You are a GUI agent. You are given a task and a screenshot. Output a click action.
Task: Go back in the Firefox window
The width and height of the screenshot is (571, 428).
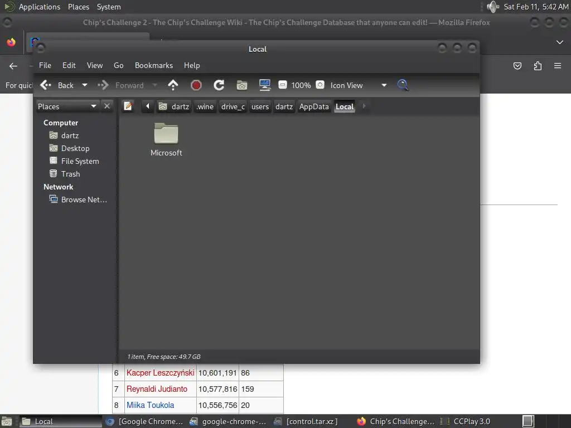tap(13, 66)
